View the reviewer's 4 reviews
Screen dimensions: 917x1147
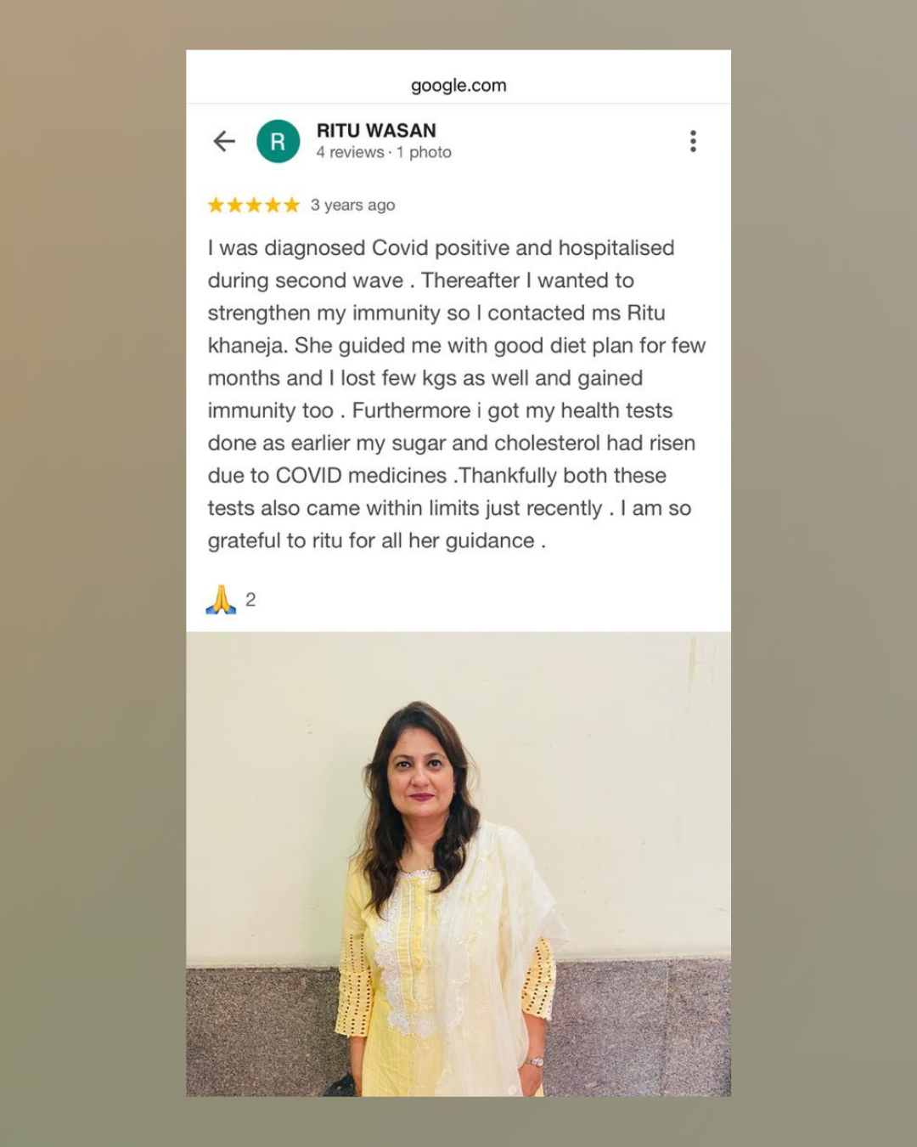pos(350,152)
